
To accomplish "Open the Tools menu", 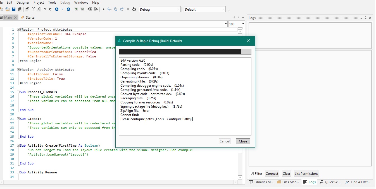I will click(x=52, y=3).
